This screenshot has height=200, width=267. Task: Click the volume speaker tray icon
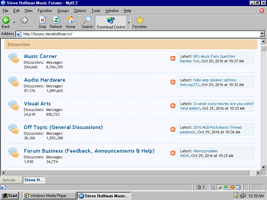(236, 196)
